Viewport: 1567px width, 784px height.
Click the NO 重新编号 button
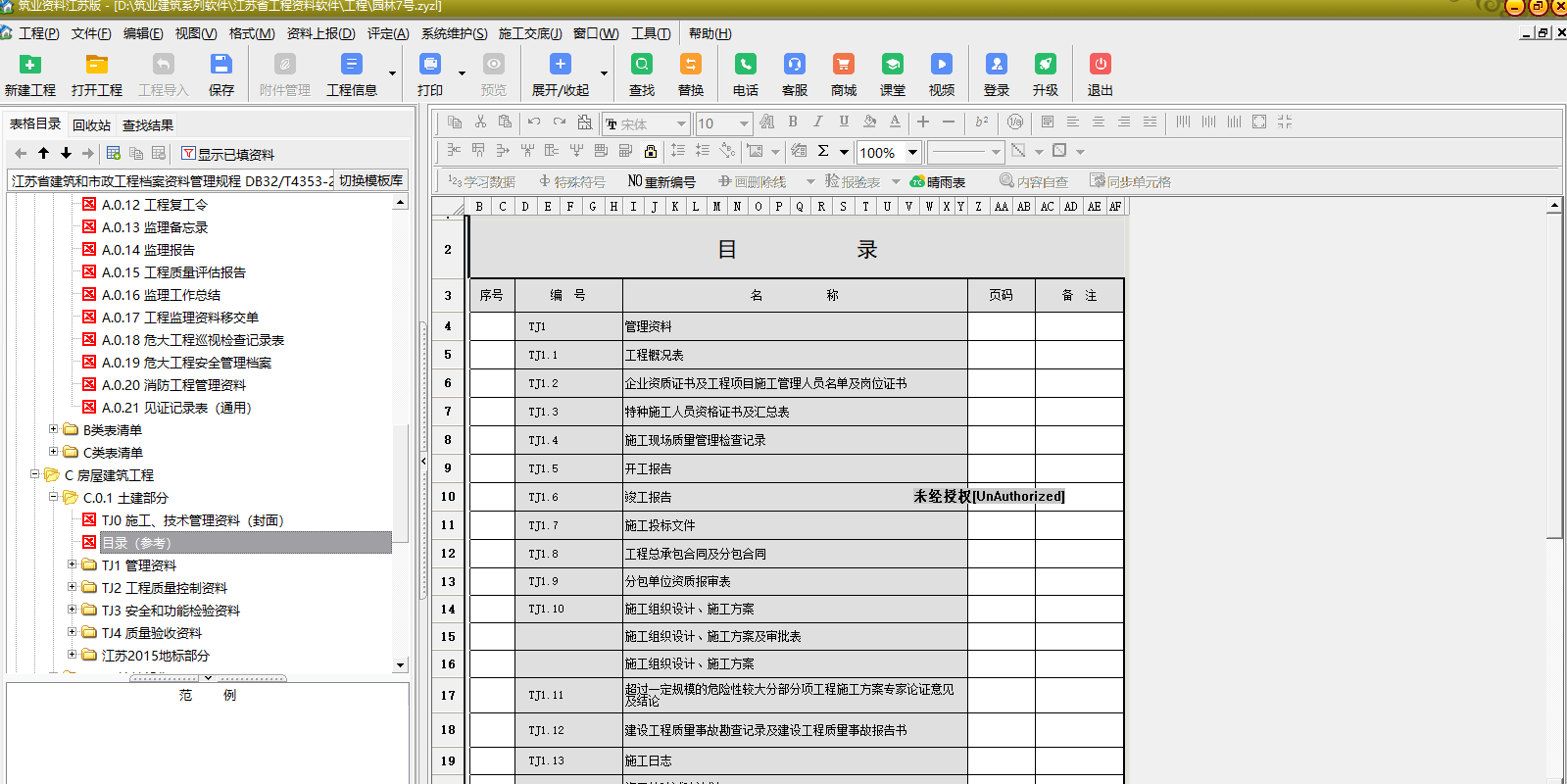[661, 181]
